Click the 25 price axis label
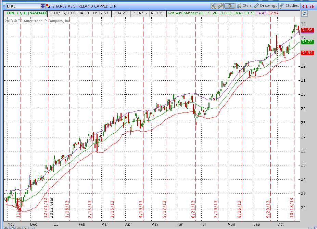The width and height of the screenshot is (317, 229). [x=303, y=165]
